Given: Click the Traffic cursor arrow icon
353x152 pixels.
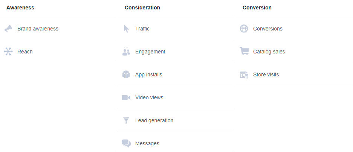Looking at the screenshot, I should (126, 29).
